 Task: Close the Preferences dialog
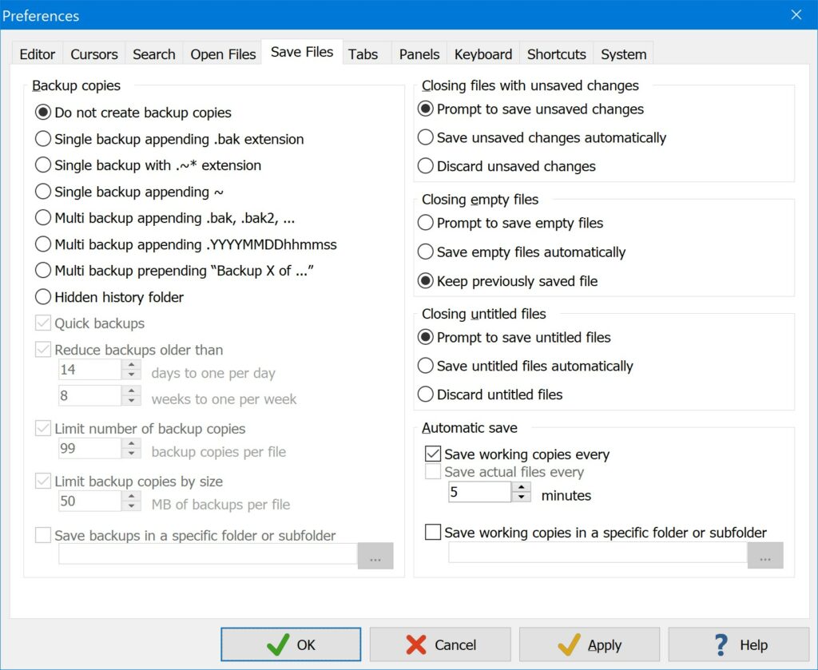click(796, 14)
